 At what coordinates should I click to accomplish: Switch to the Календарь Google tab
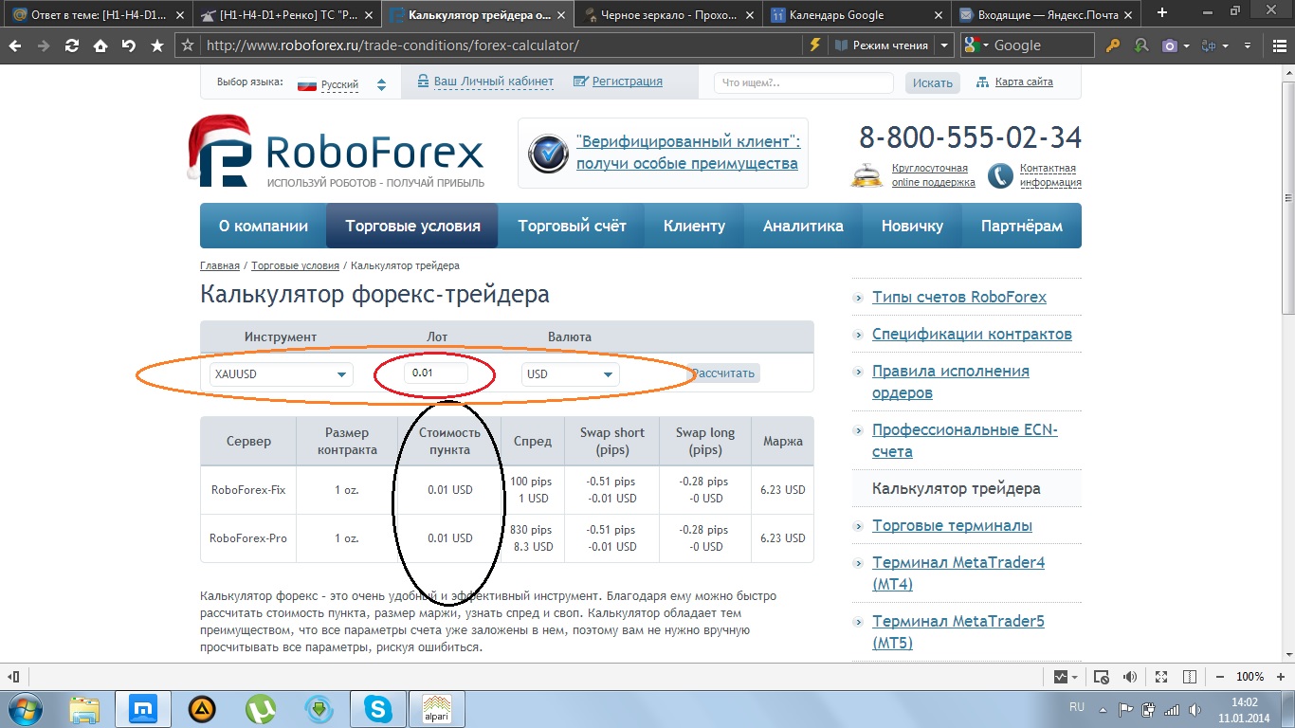click(858, 14)
